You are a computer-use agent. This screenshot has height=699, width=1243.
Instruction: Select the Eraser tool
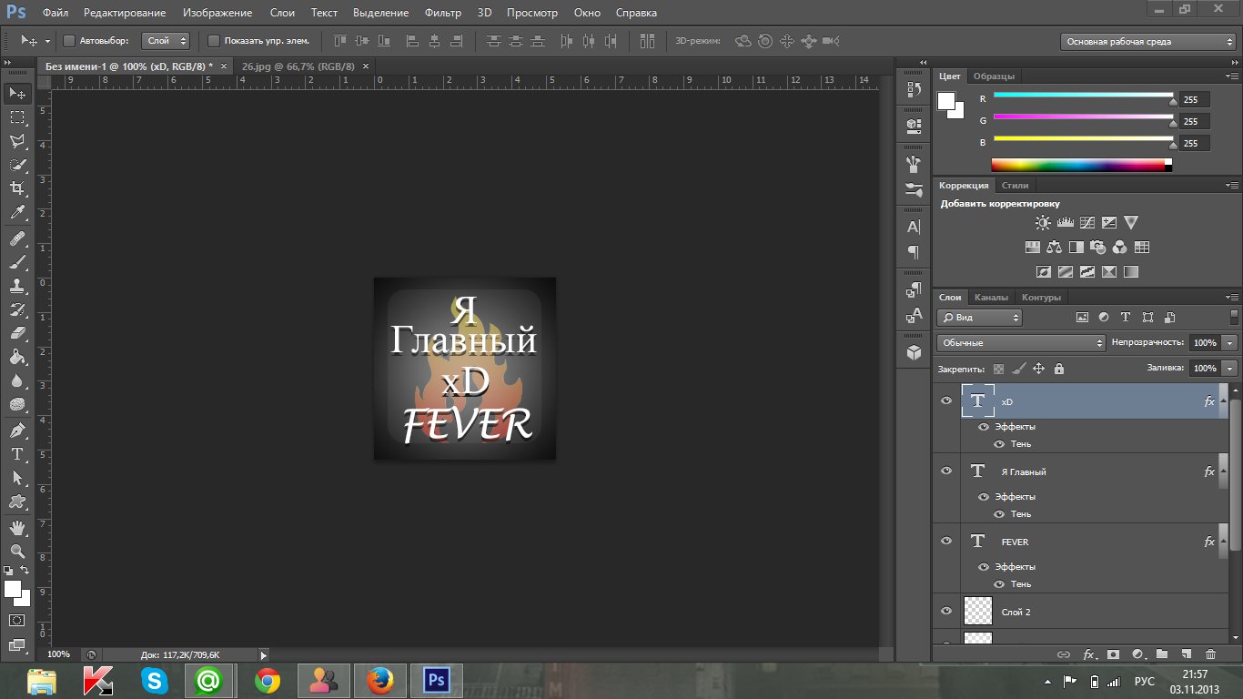point(17,334)
